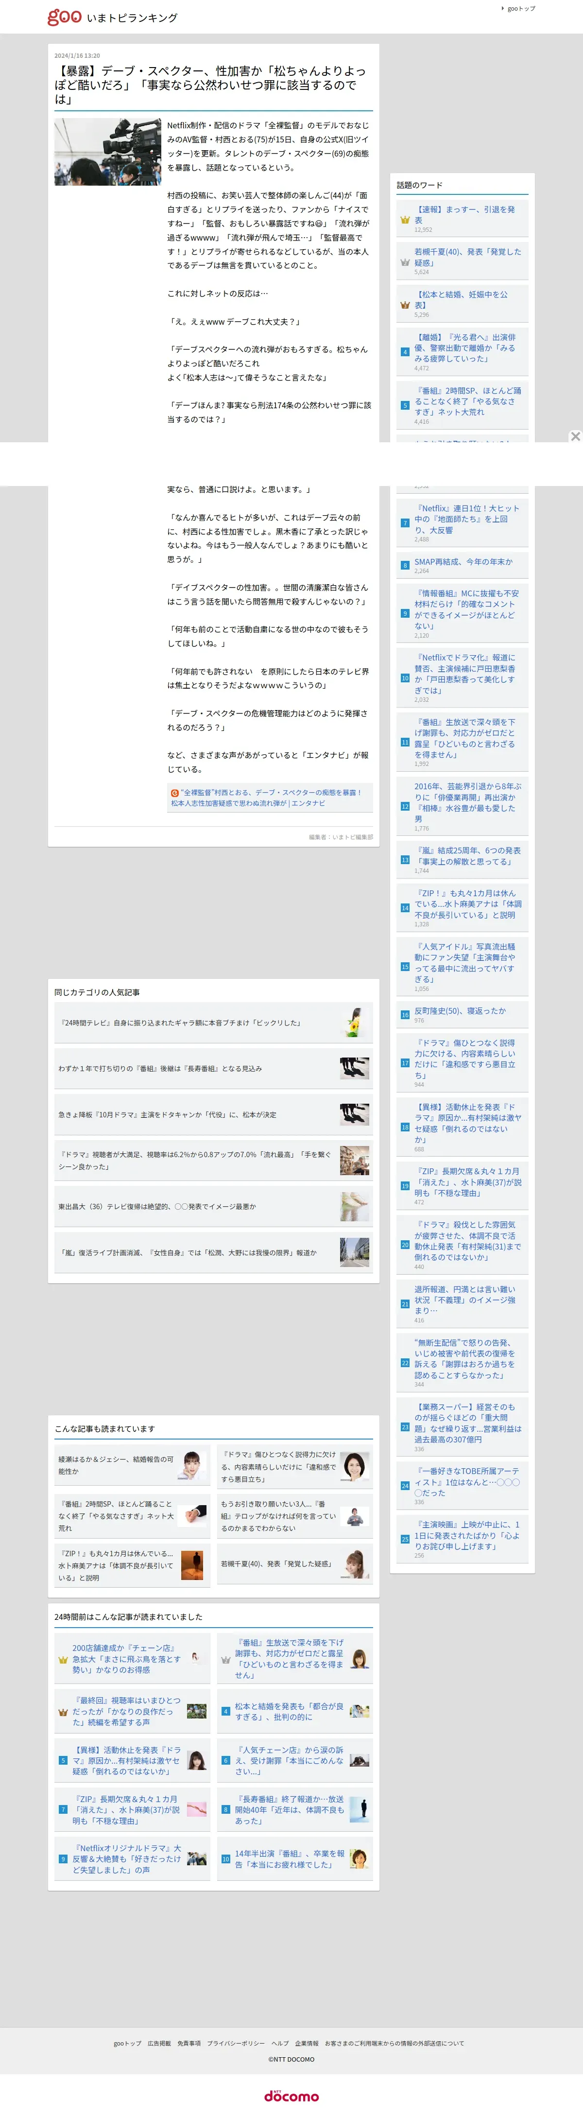Open 若槻千夏(40)、発表 card in こんな記事も読まれています

(x=295, y=1564)
